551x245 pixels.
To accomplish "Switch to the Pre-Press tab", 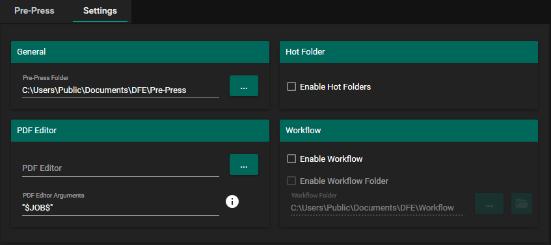I will (x=34, y=11).
